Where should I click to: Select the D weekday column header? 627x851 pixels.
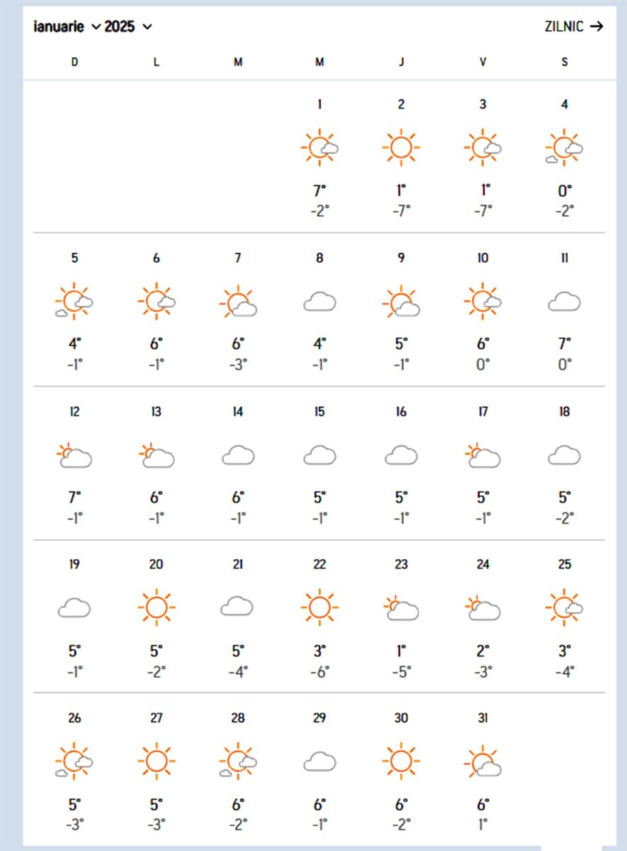(75, 62)
